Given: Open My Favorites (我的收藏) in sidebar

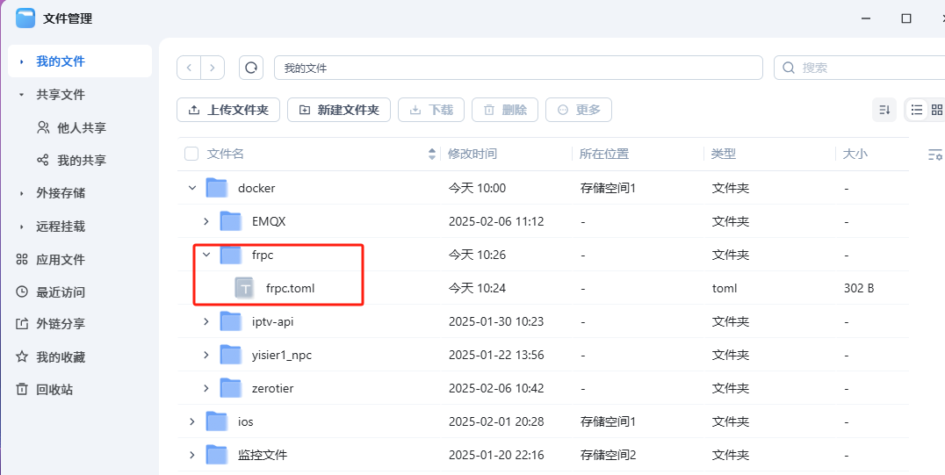Looking at the screenshot, I should [61, 357].
